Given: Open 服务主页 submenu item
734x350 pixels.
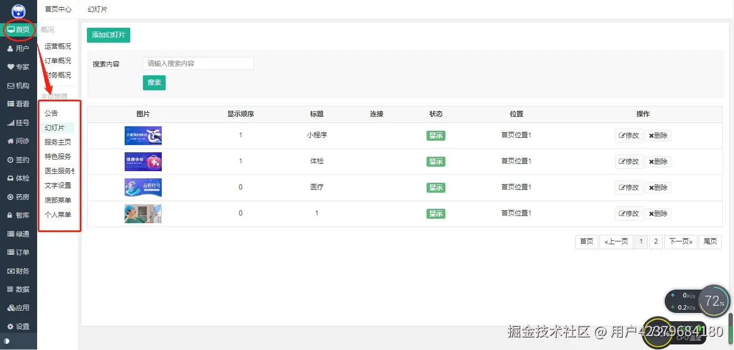Looking at the screenshot, I should 58,142.
